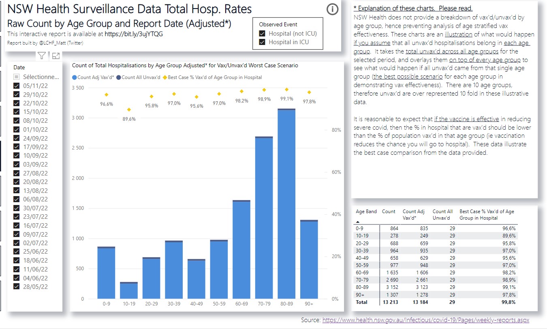Toggle the Sélectionner tout checkbox

coord(17,77)
